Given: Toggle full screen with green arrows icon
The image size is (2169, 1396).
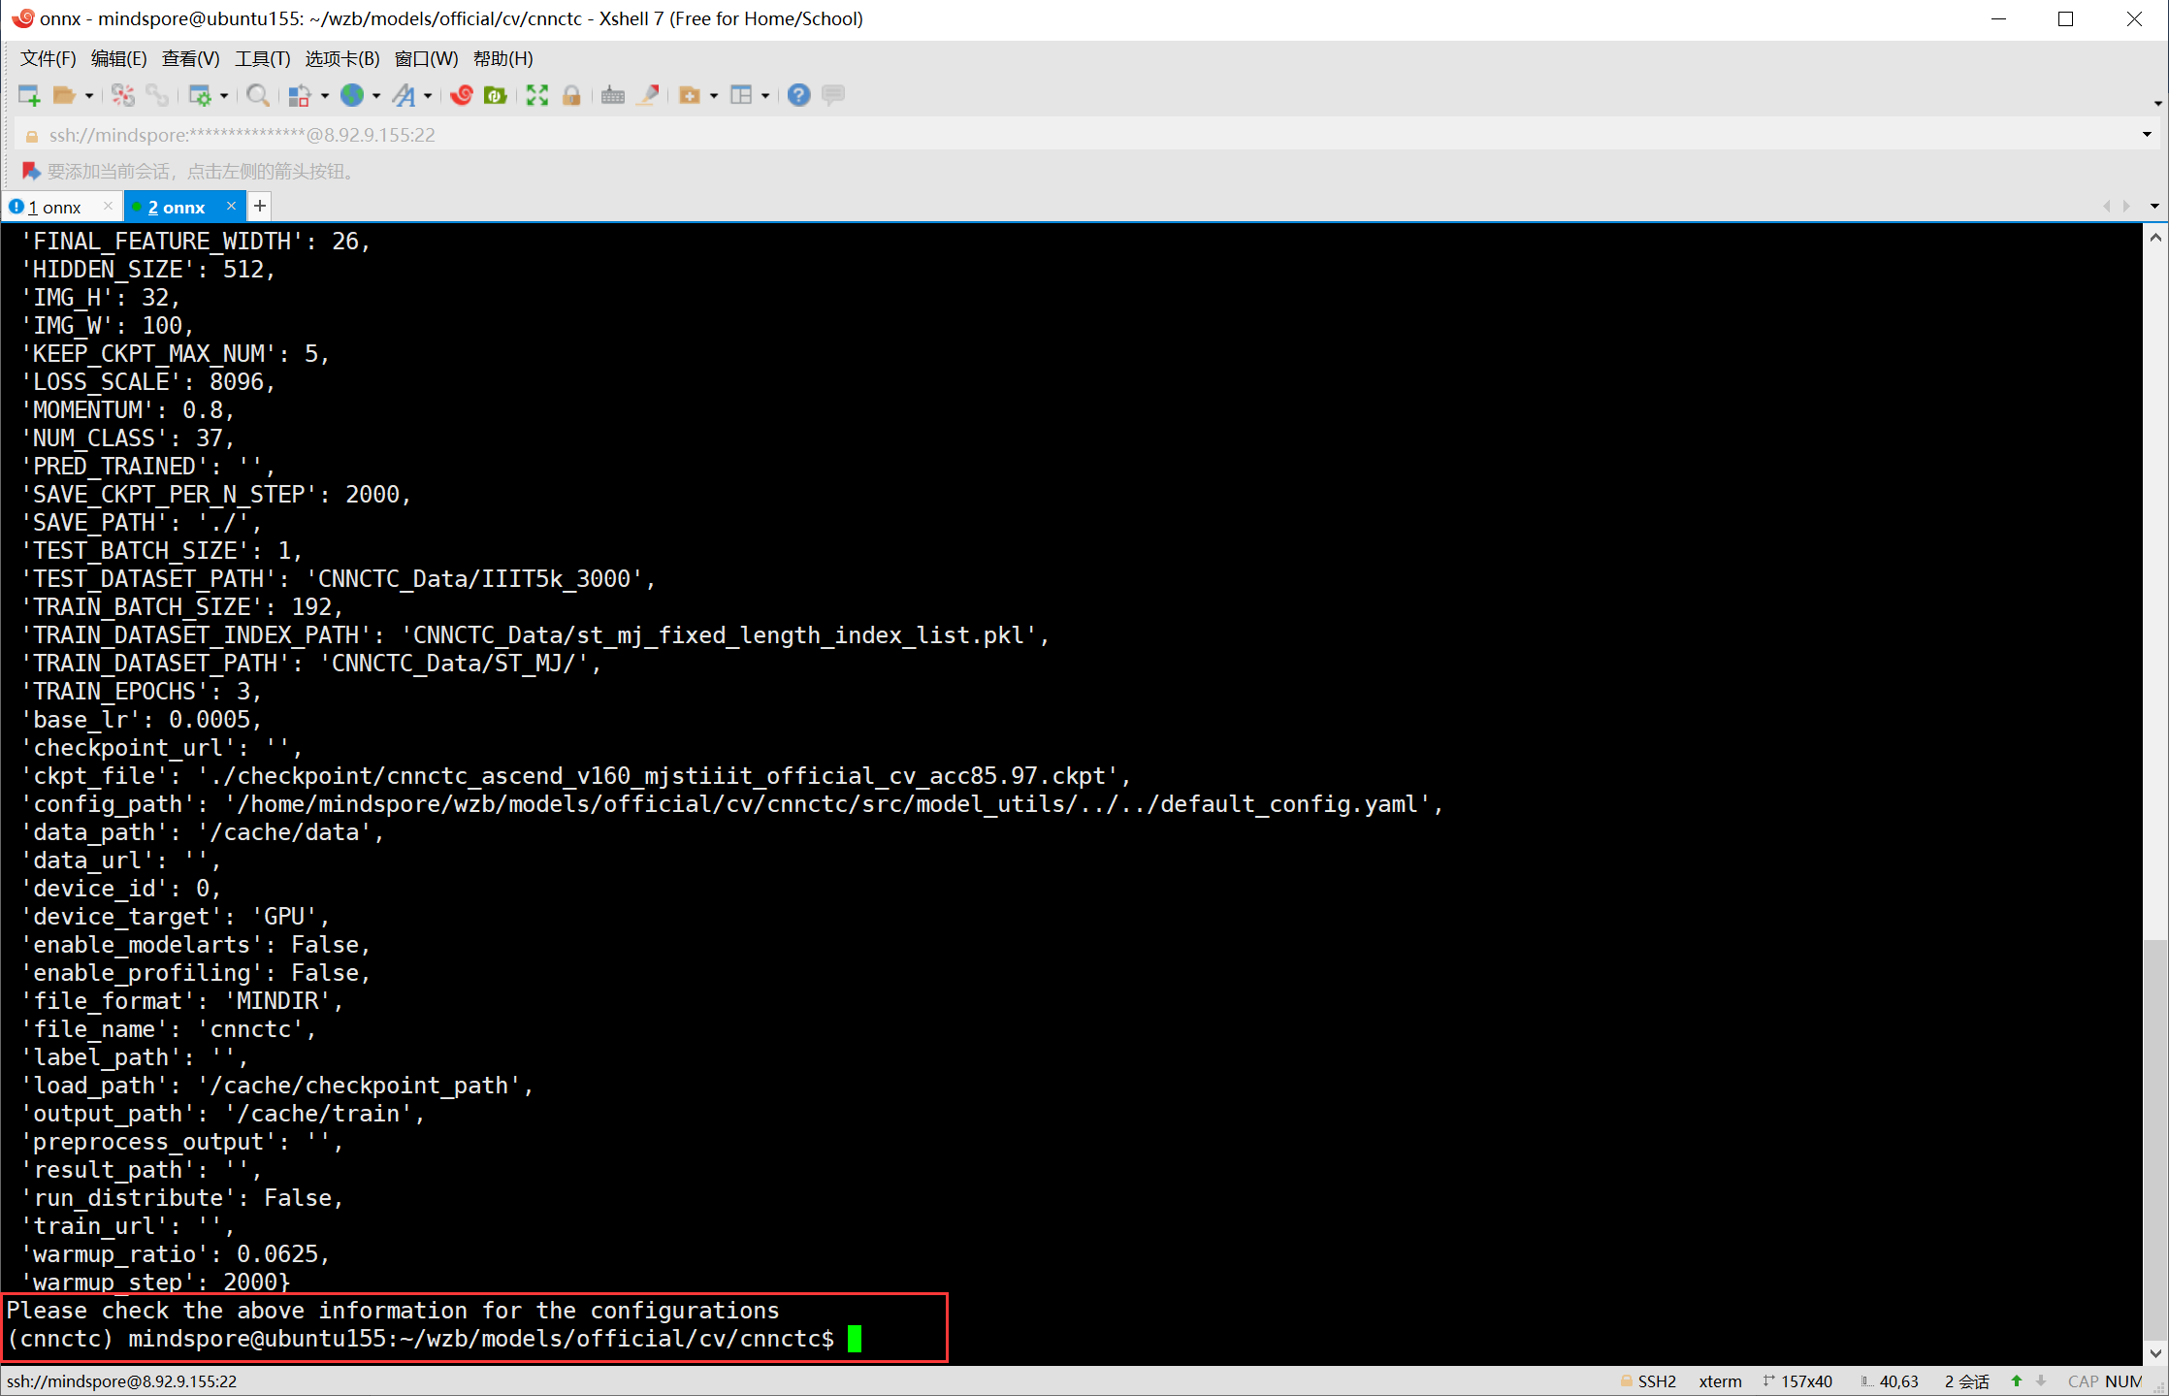Looking at the screenshot, I should click(x=537, y=95).
